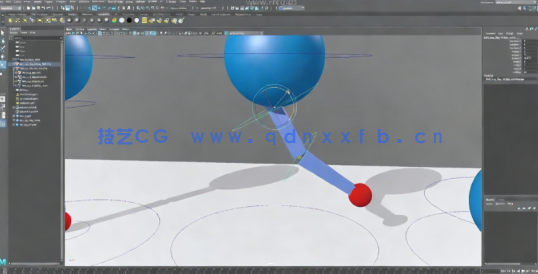Image resolution: width=538 pixels, height=274 pixels.
Task: Open the viewport Show menu
Action: (103, 29)
